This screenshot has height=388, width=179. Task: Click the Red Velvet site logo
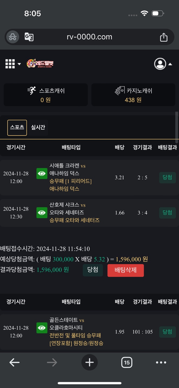[40, 64]
